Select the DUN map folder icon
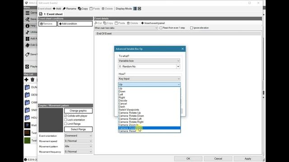Screen dimensions: 289x162 pos(27,87)
